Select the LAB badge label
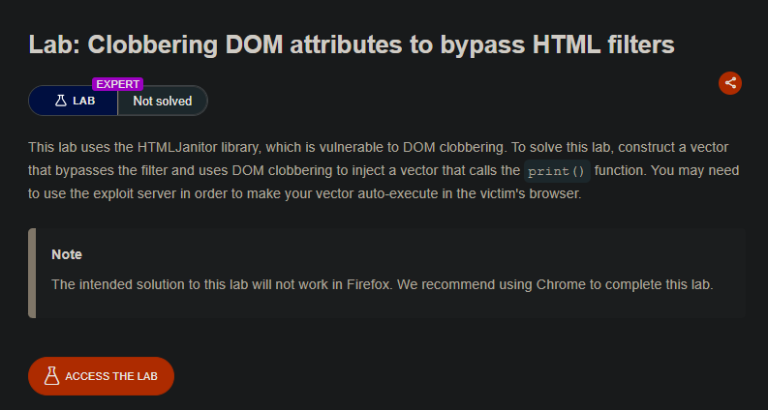The width and height of the screenshot is (768, 410). [83, 101]
